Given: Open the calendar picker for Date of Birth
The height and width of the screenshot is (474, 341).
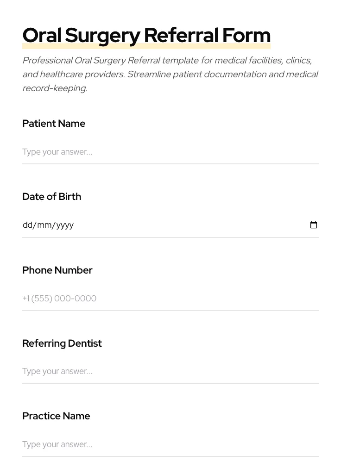Looking at the screenshot, I should [314, 225].
